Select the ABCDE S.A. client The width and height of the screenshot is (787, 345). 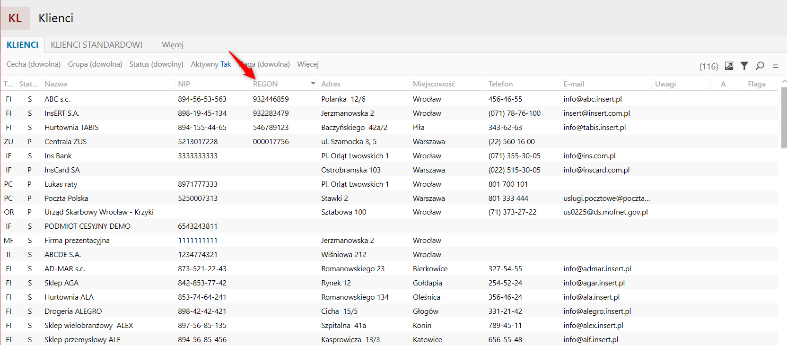389,255
